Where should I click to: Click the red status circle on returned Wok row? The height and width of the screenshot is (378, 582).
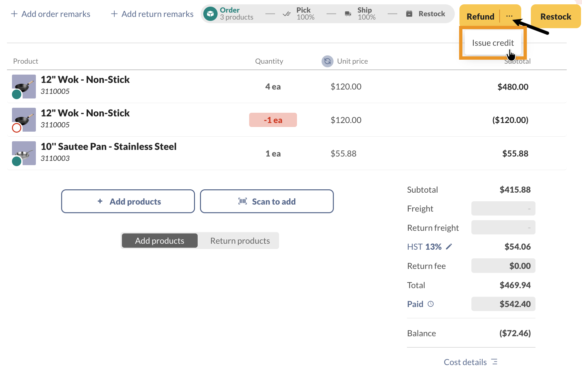pos(16,128)
